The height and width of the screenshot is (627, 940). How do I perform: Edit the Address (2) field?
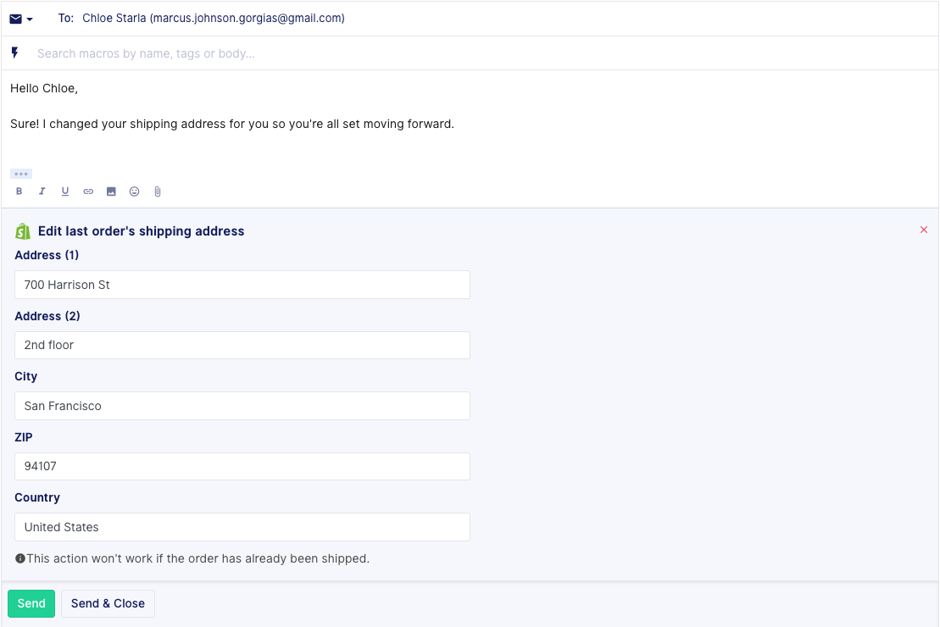coord(242,345)
